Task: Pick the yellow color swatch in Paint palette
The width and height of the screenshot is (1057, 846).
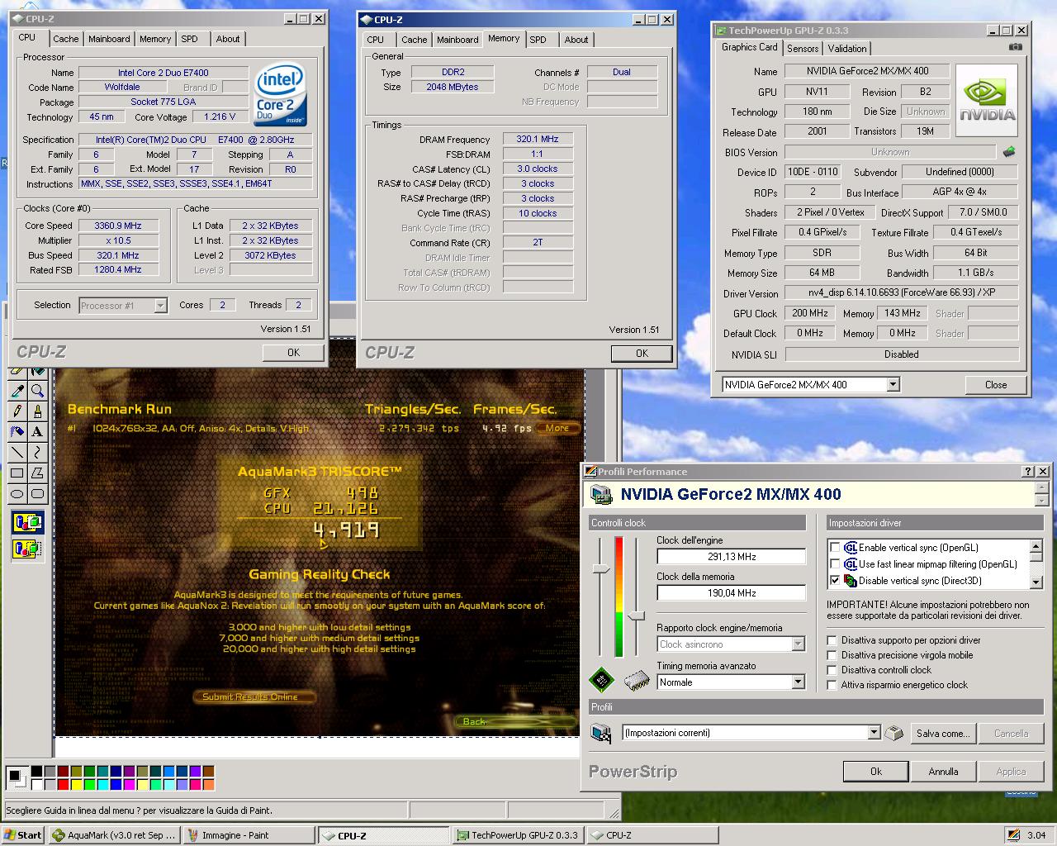Action: pos(76,784)
